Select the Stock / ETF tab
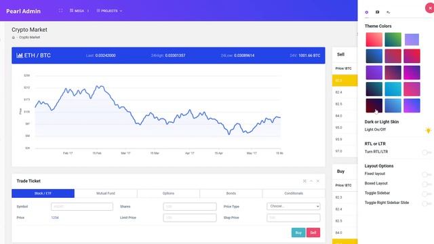 [x=43, y=193]
